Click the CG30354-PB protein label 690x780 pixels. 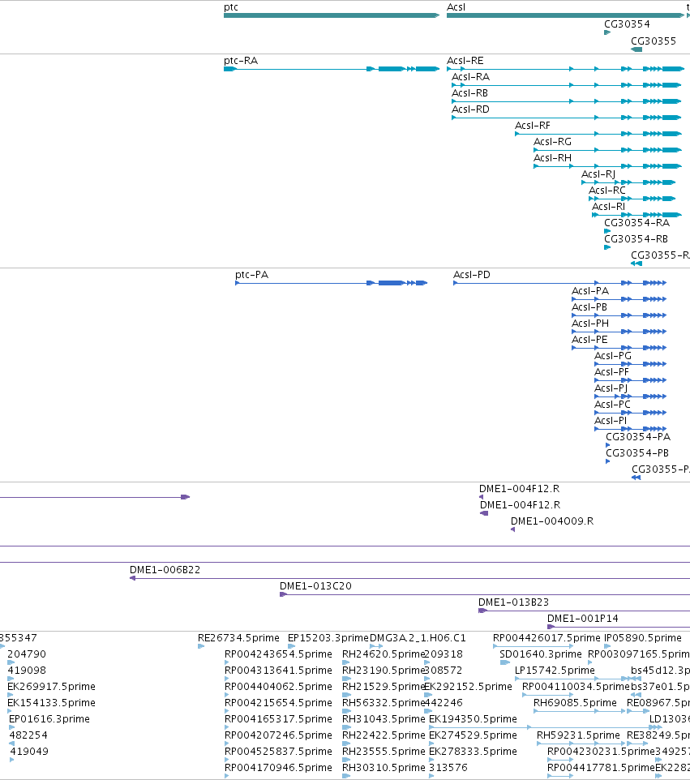point(636,452)
